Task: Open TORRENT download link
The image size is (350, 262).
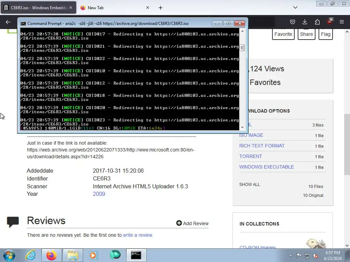Action: (251, 156)
